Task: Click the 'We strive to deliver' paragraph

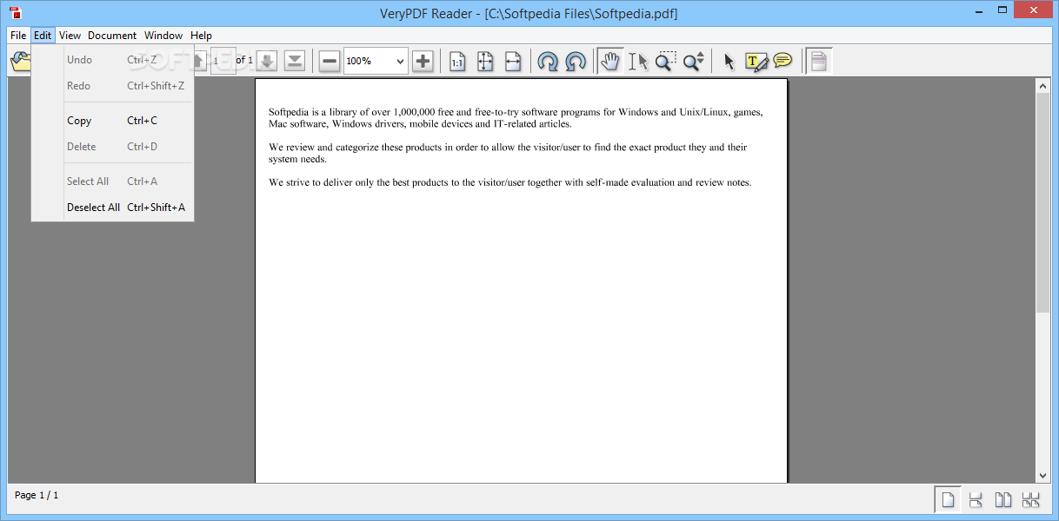Action: [x=510, y=182]
